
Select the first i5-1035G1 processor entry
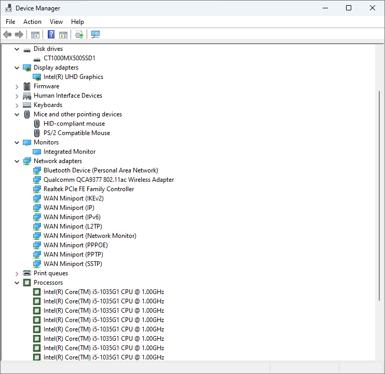[x=104, y=292]
